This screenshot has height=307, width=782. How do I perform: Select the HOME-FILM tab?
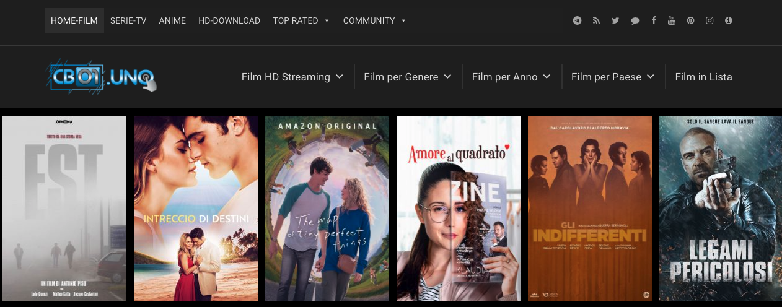pos(74,20)
